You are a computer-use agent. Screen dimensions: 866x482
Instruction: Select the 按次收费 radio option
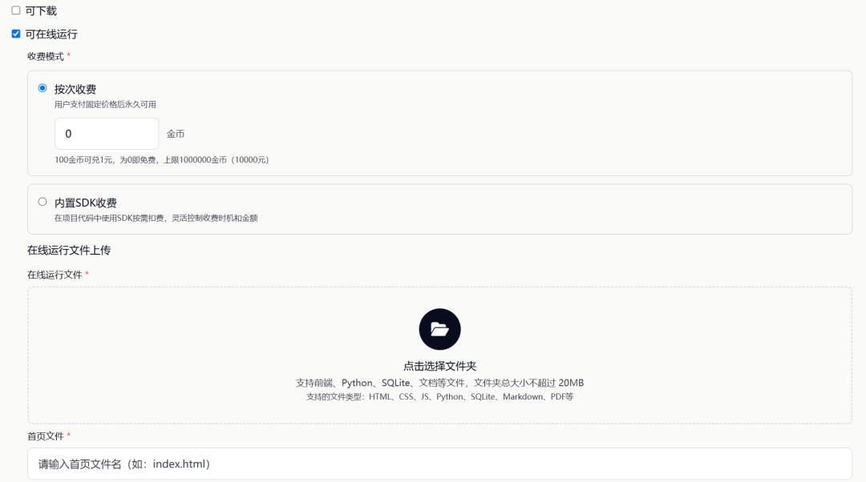[42, 88]
